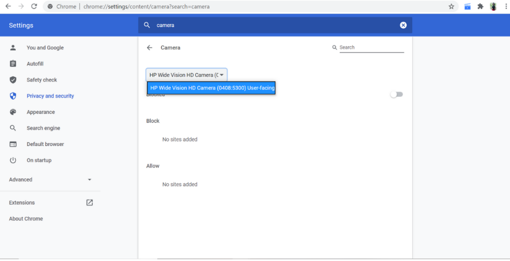Open Search engine settings

pyautogui.click(x=43, y=128)
